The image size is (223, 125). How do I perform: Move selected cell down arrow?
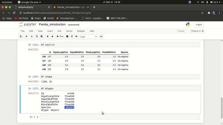click(52, 36)
